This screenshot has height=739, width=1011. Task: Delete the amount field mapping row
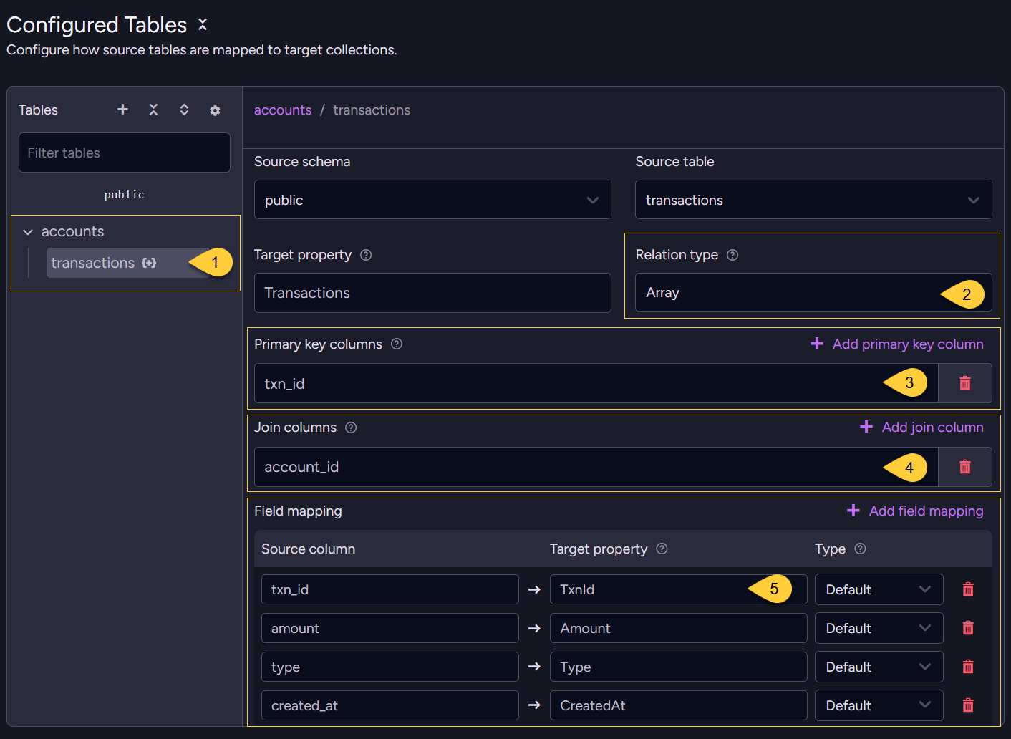[x=968, y=628]
